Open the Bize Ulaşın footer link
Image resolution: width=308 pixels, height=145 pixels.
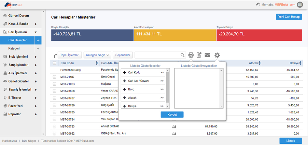29,141
